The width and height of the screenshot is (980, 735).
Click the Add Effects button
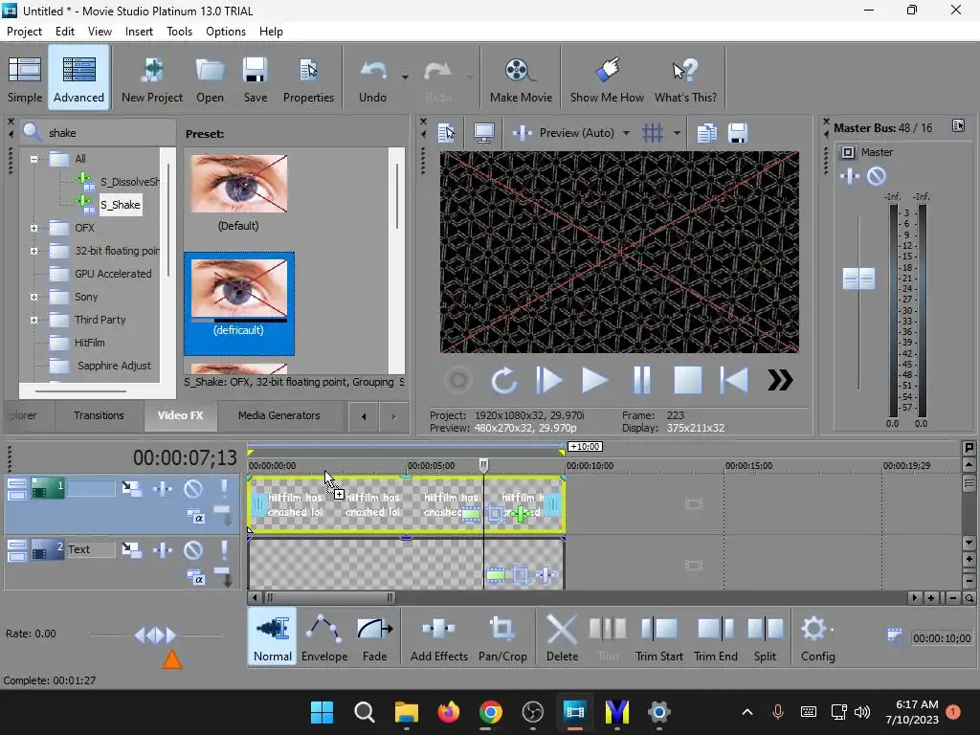438,637
